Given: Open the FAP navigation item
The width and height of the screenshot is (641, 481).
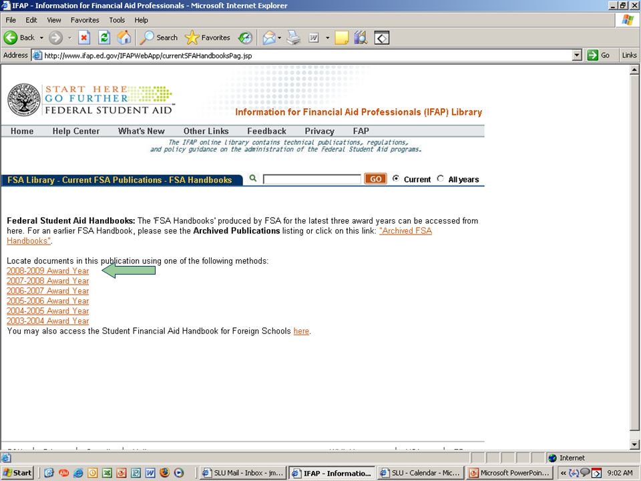Looking at the screenshot, I should (361, 131).
